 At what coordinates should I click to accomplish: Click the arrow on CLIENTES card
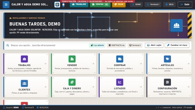click(x=45, y=87)
